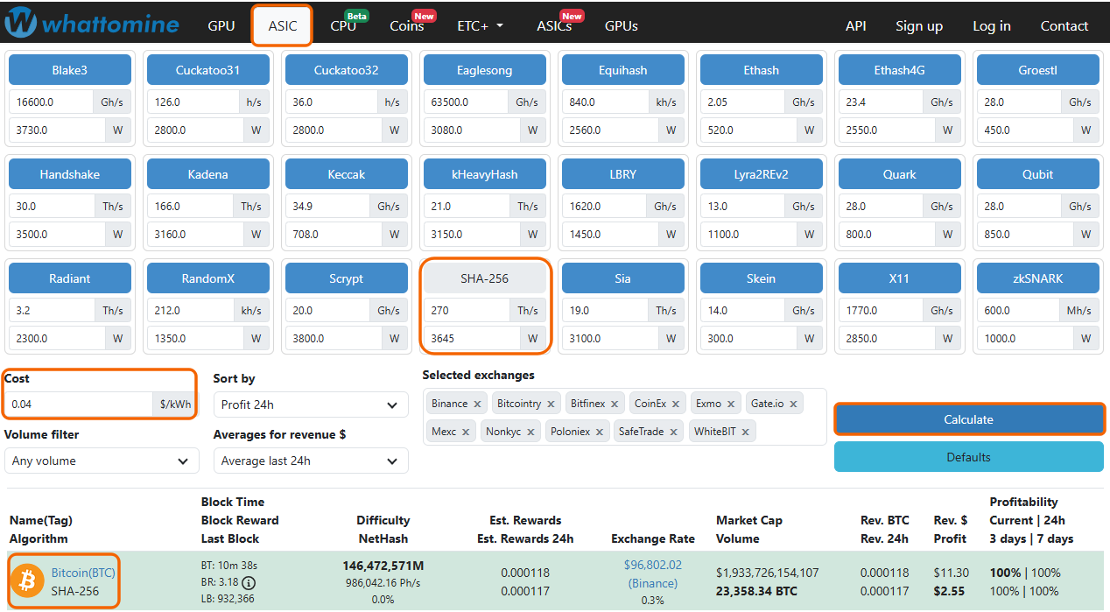This screenshot has height=612, width=1110.
Task: Click the block reward info icon
Action: 249,582
